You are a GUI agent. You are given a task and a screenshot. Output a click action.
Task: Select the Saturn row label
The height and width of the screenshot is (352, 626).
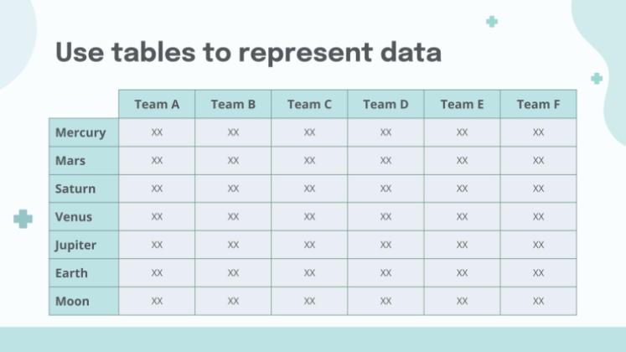(x=76, y=189)
